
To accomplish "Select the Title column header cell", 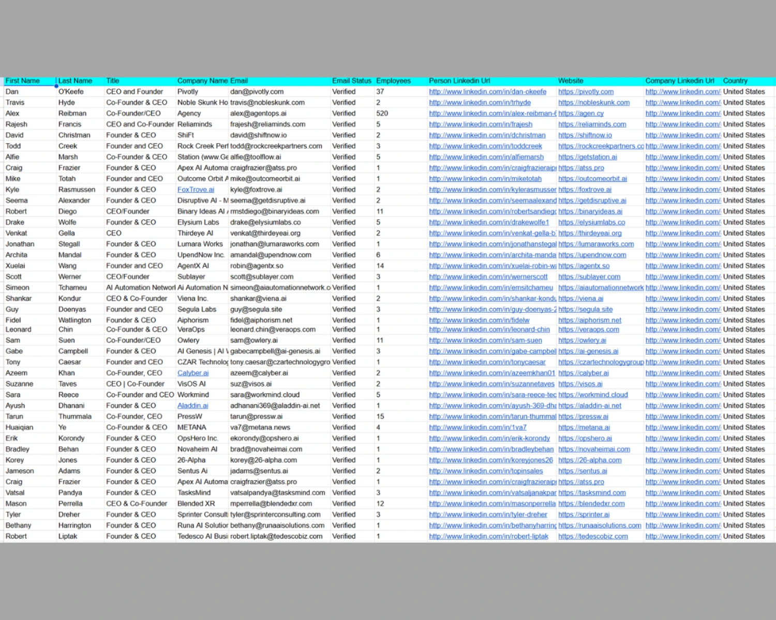I will 140,81.
